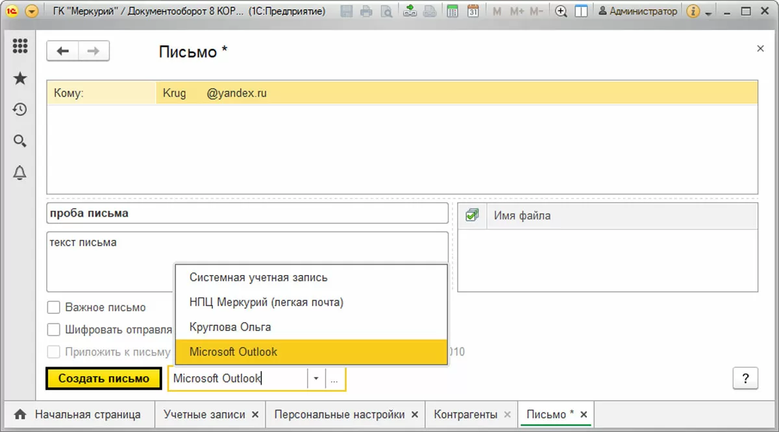Click the get link toolbar icon
The width and height of the screenshot is (779, 432).
[410, 11]
